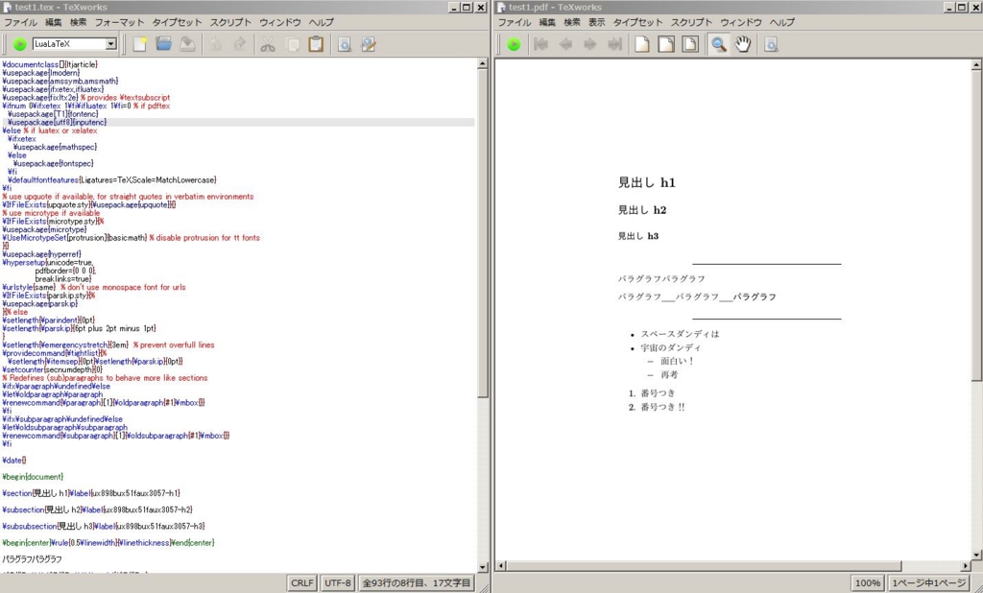Open タイプセット menu in editor window
The width and height of the screenshot is (983, 593).
click(177, 22)
